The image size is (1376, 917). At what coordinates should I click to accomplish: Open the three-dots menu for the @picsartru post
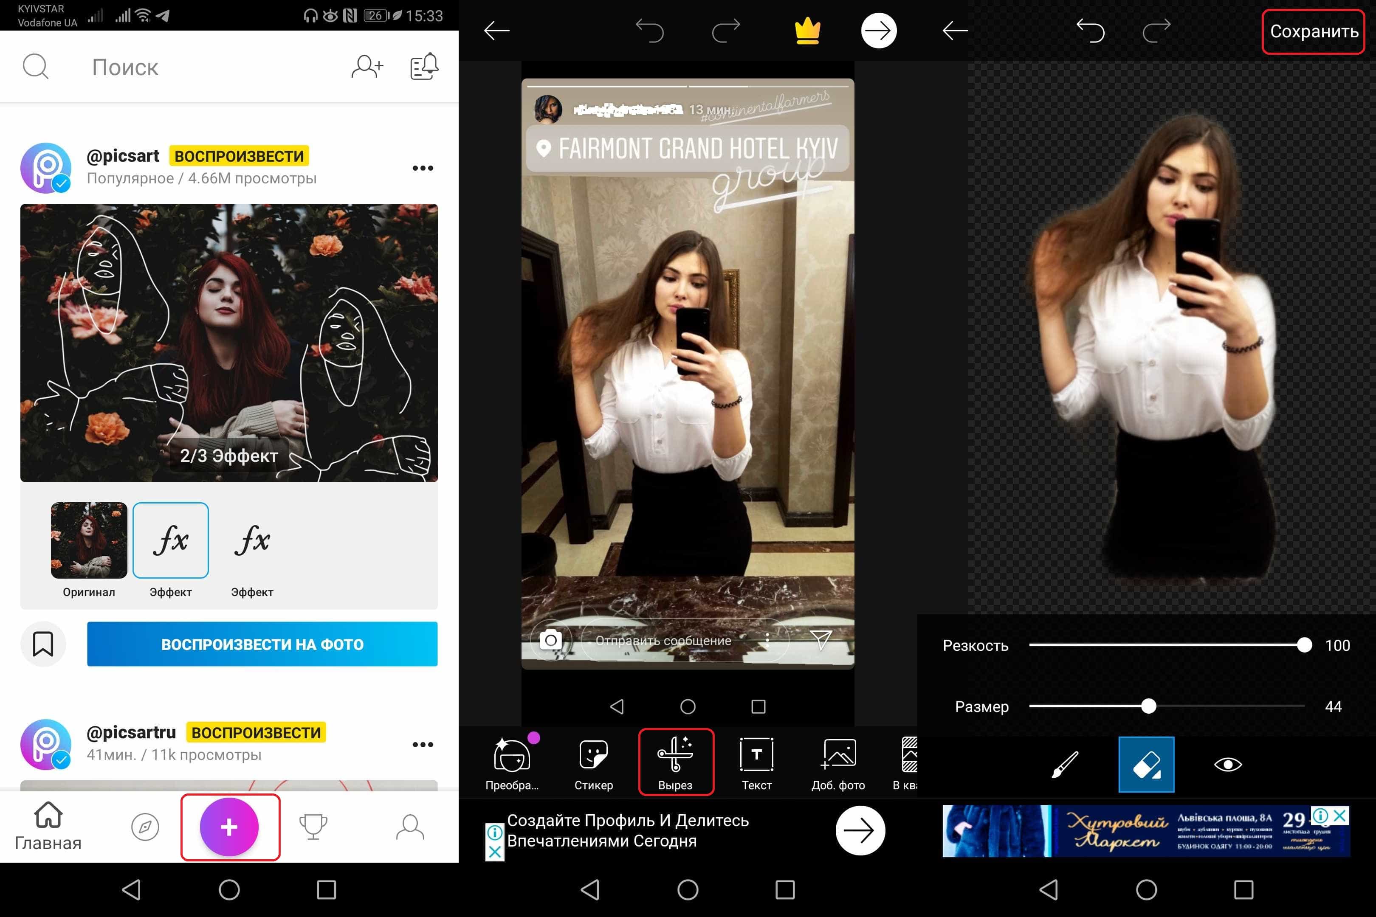(x=423, y=745)
